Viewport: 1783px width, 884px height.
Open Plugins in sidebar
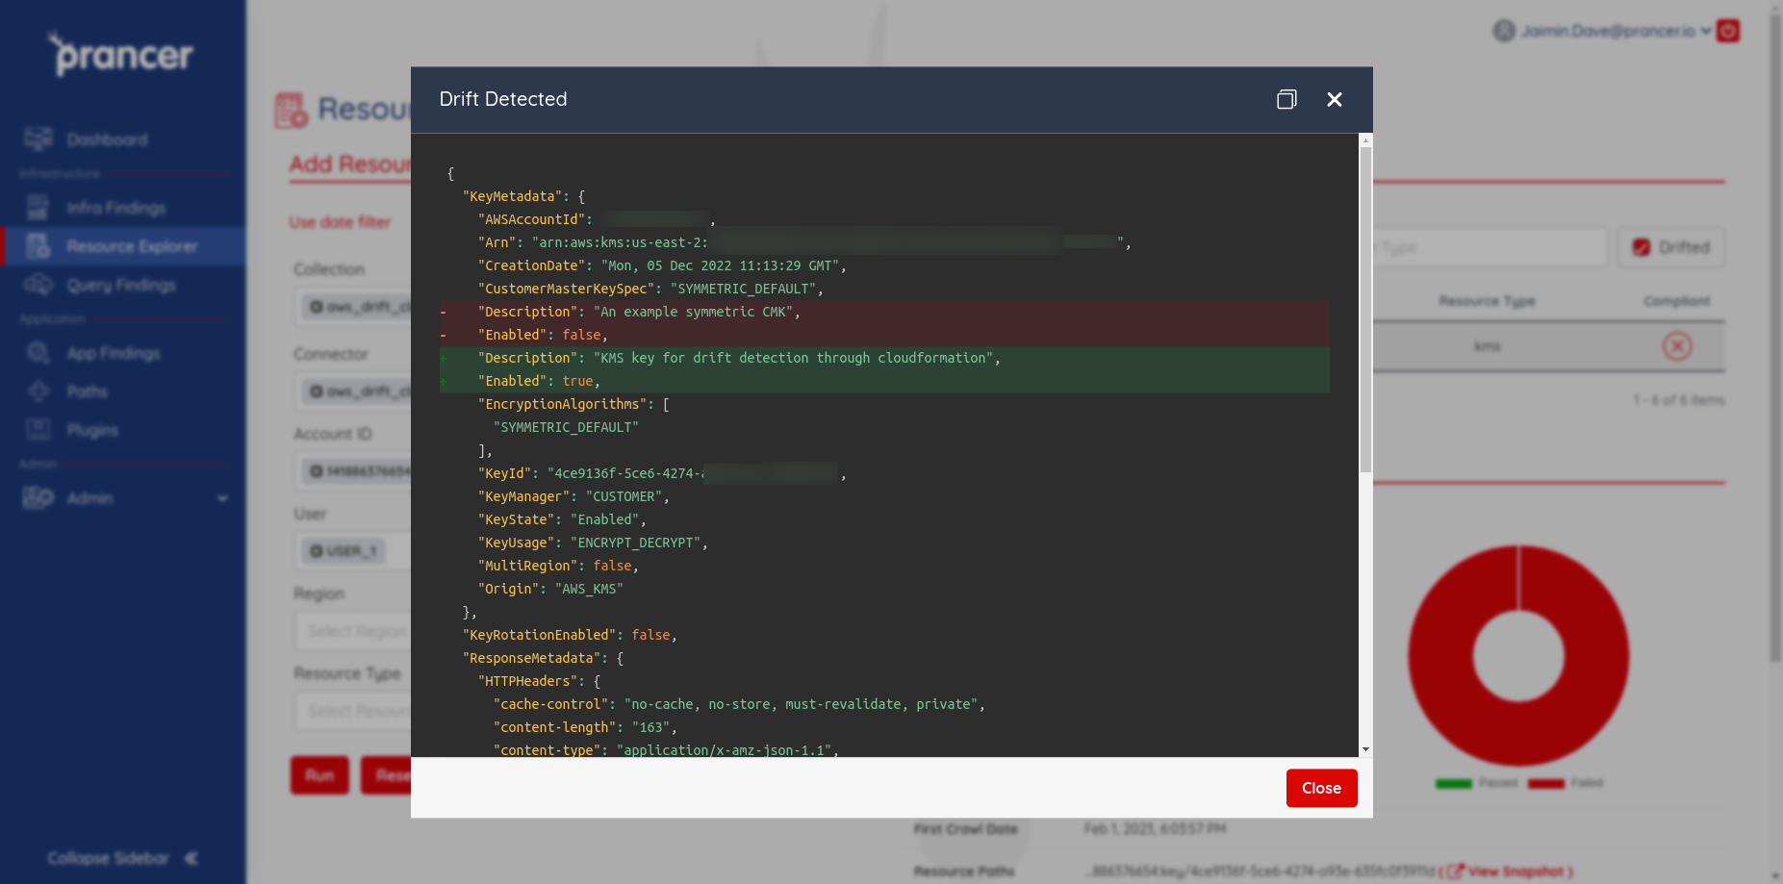pyautogui.click(x=92, y=430)
